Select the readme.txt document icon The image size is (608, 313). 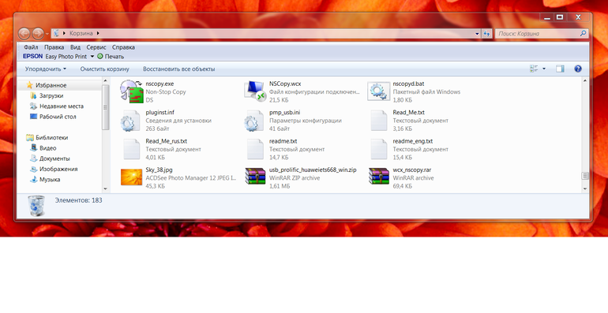(x=255, y=149)
